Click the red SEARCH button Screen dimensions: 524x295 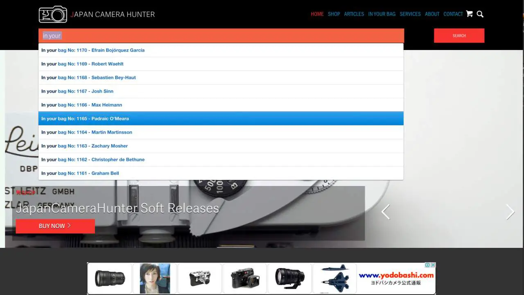coord(459,36)
